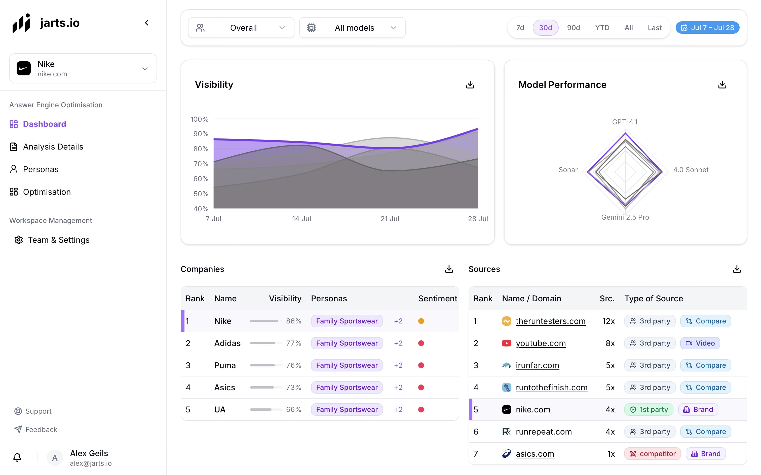This screenshot has height=475, width=761.
Task: Select the Last time range
Action: (x=655, y=28)
